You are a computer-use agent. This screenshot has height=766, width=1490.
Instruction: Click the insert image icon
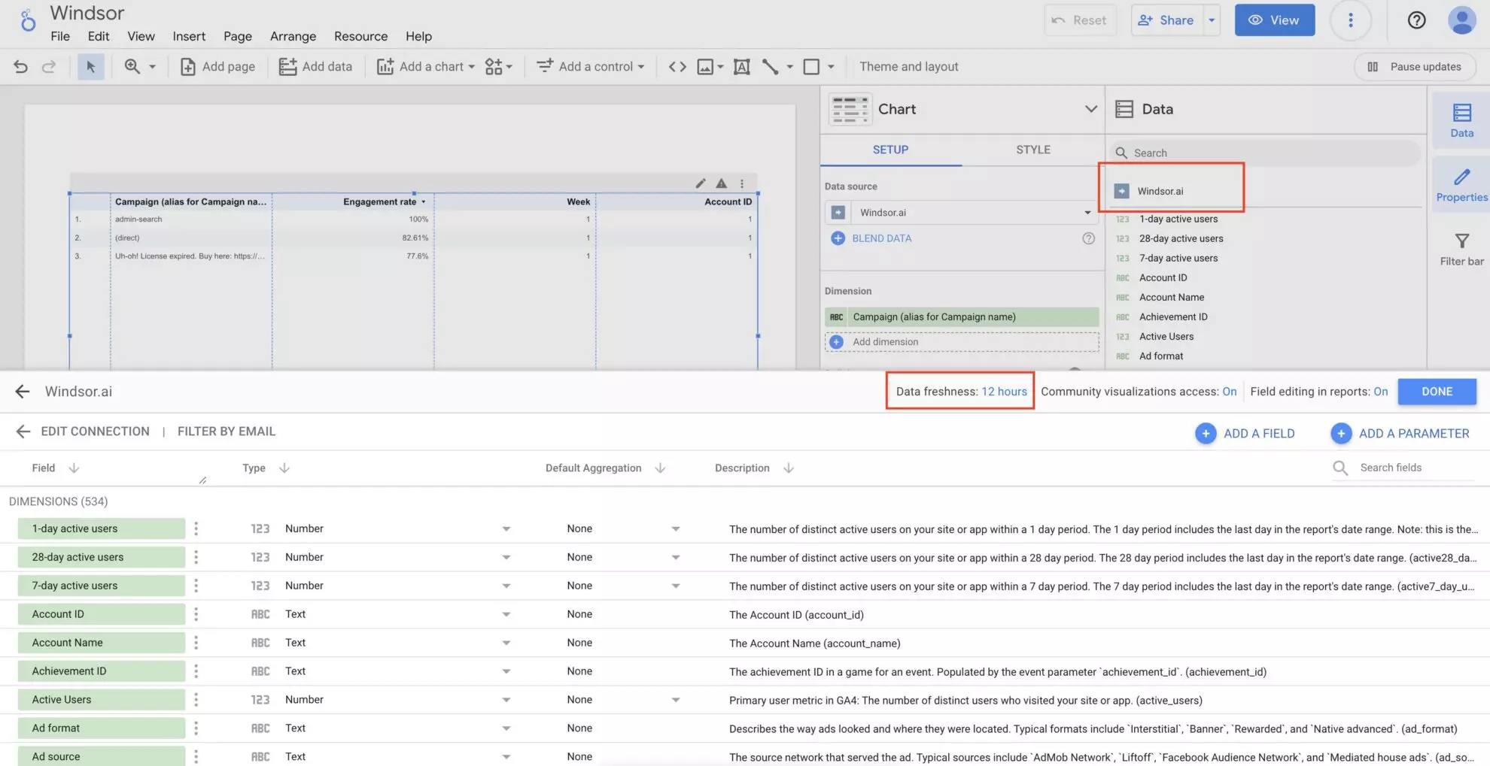tap(705, 66)
